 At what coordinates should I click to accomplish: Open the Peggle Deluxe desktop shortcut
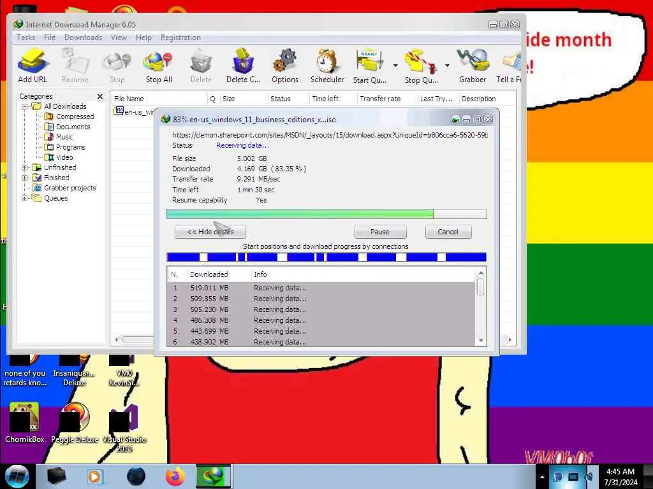(75, 423)
